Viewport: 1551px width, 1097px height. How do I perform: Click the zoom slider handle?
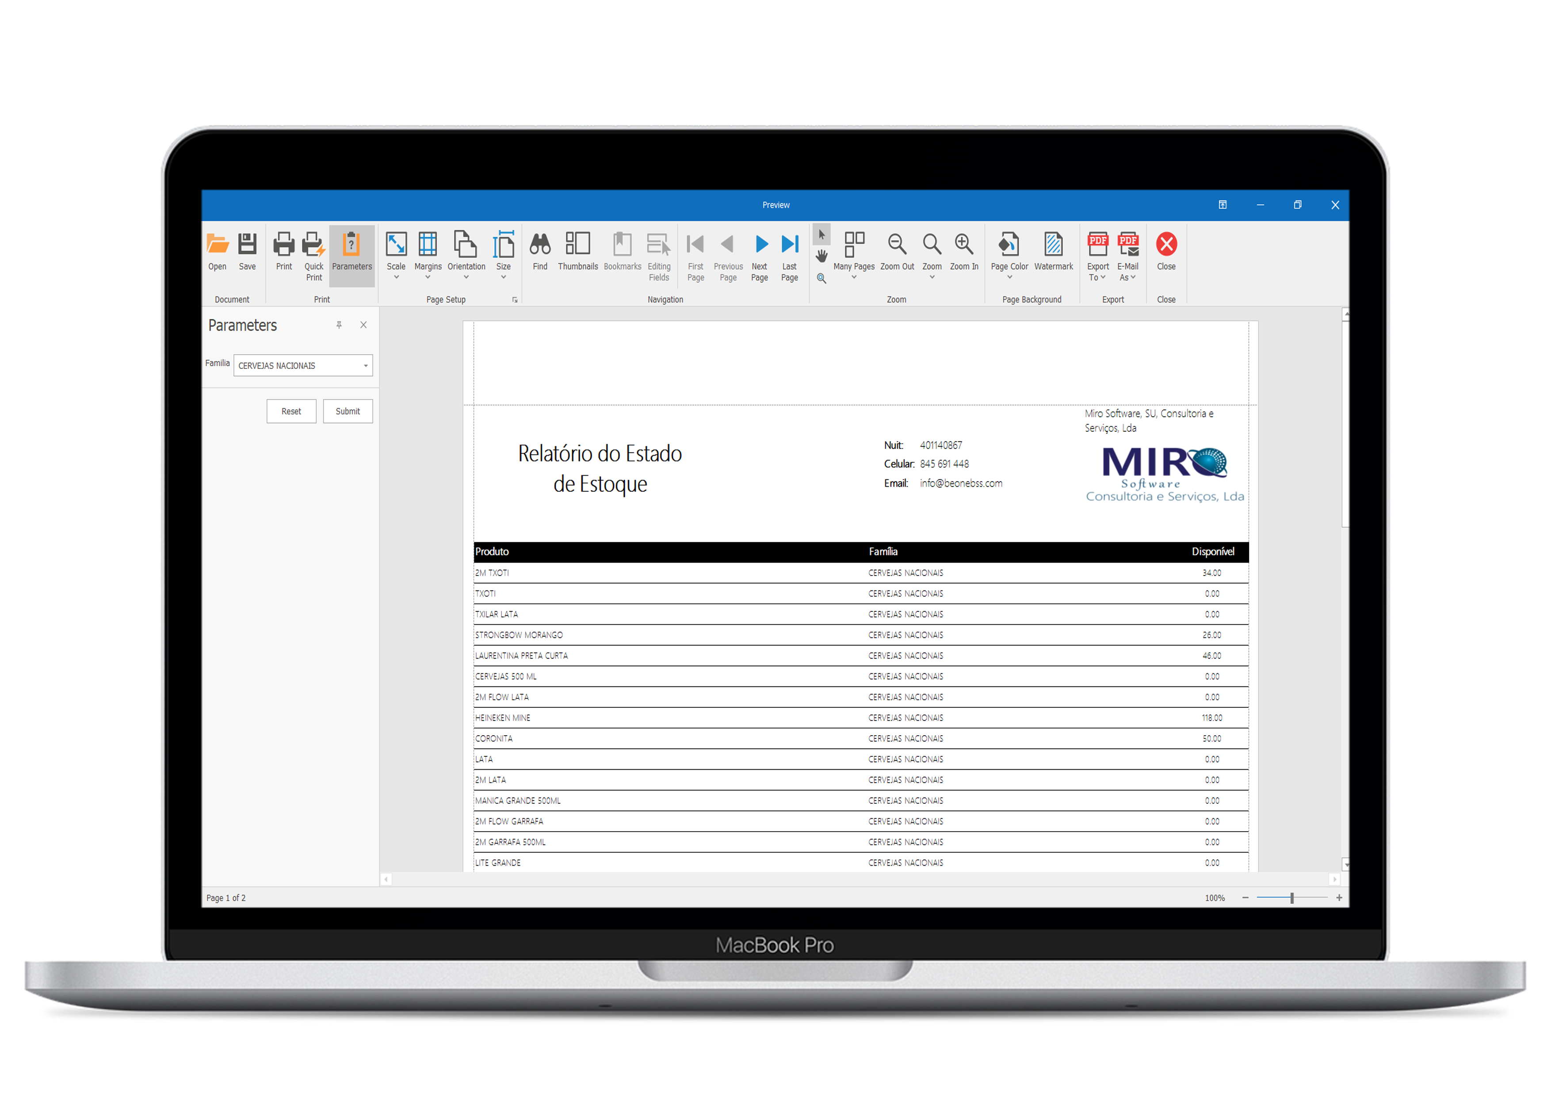1291,898
